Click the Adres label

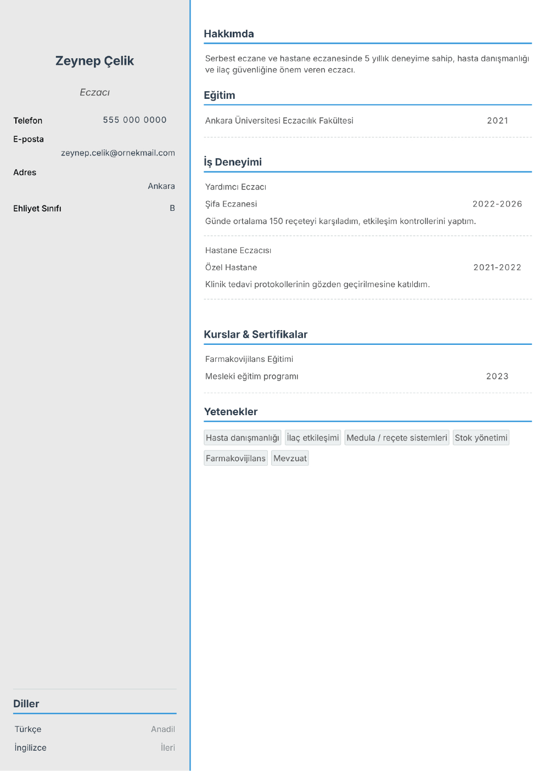(x=25, y=172)
